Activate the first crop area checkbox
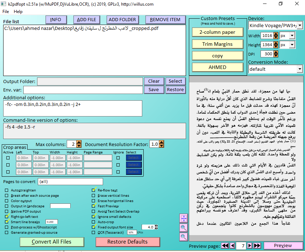Image resolution: width=305 pixels, height=252 pixels. coord(8,158)
